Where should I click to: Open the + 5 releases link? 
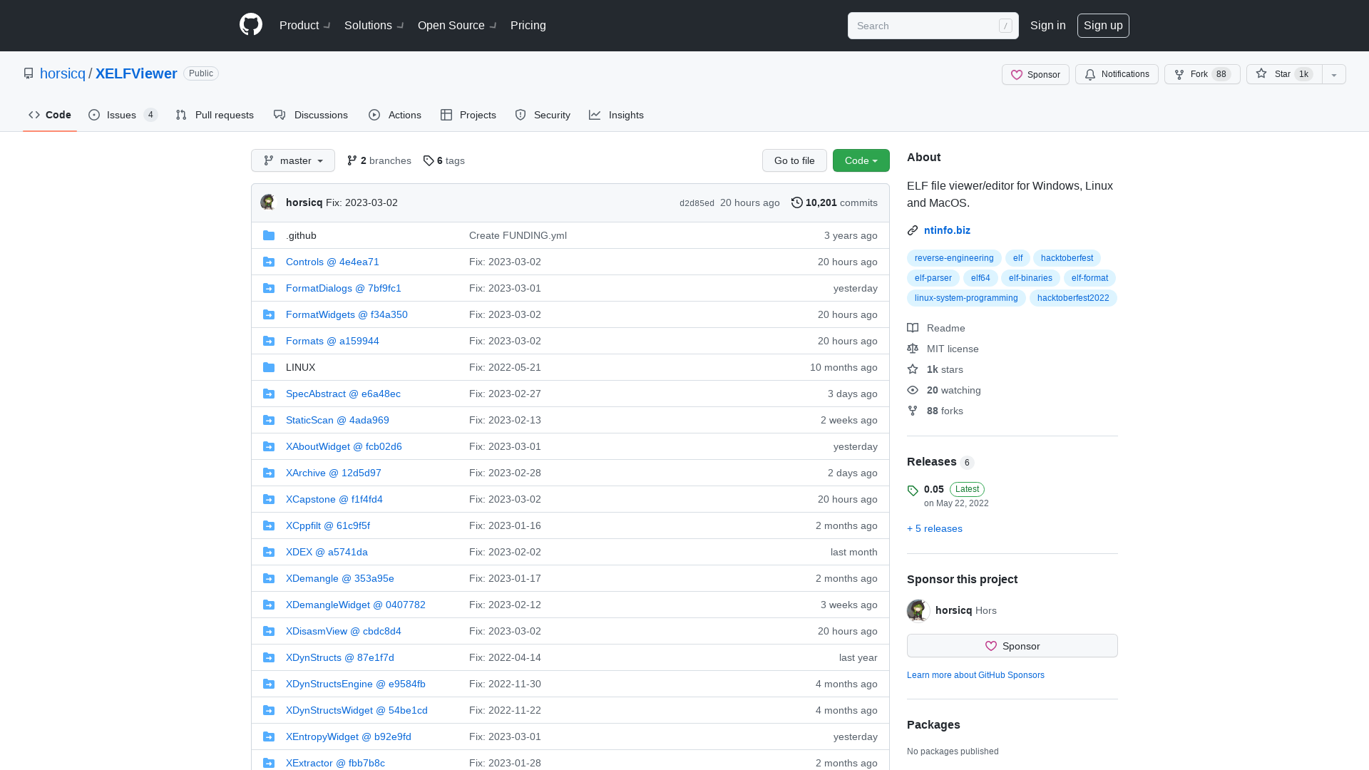pos(935,528)
